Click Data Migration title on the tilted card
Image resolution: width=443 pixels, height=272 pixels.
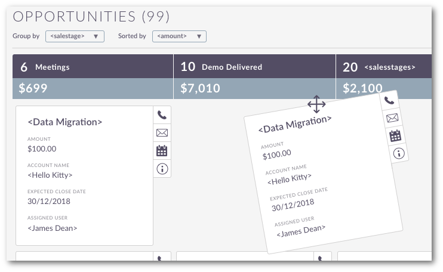(x=295, y=124)
